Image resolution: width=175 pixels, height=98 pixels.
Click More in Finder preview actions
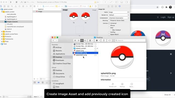(x=132, y=85)
